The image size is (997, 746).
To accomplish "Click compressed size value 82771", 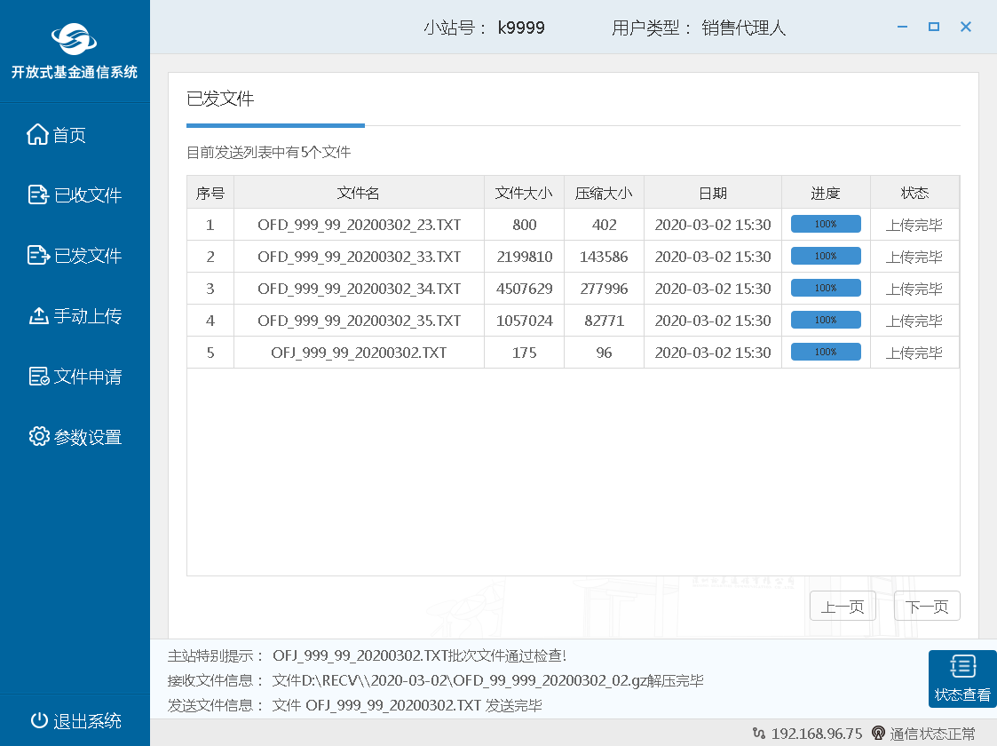I will pyautogui.click(x=604, y=321).
